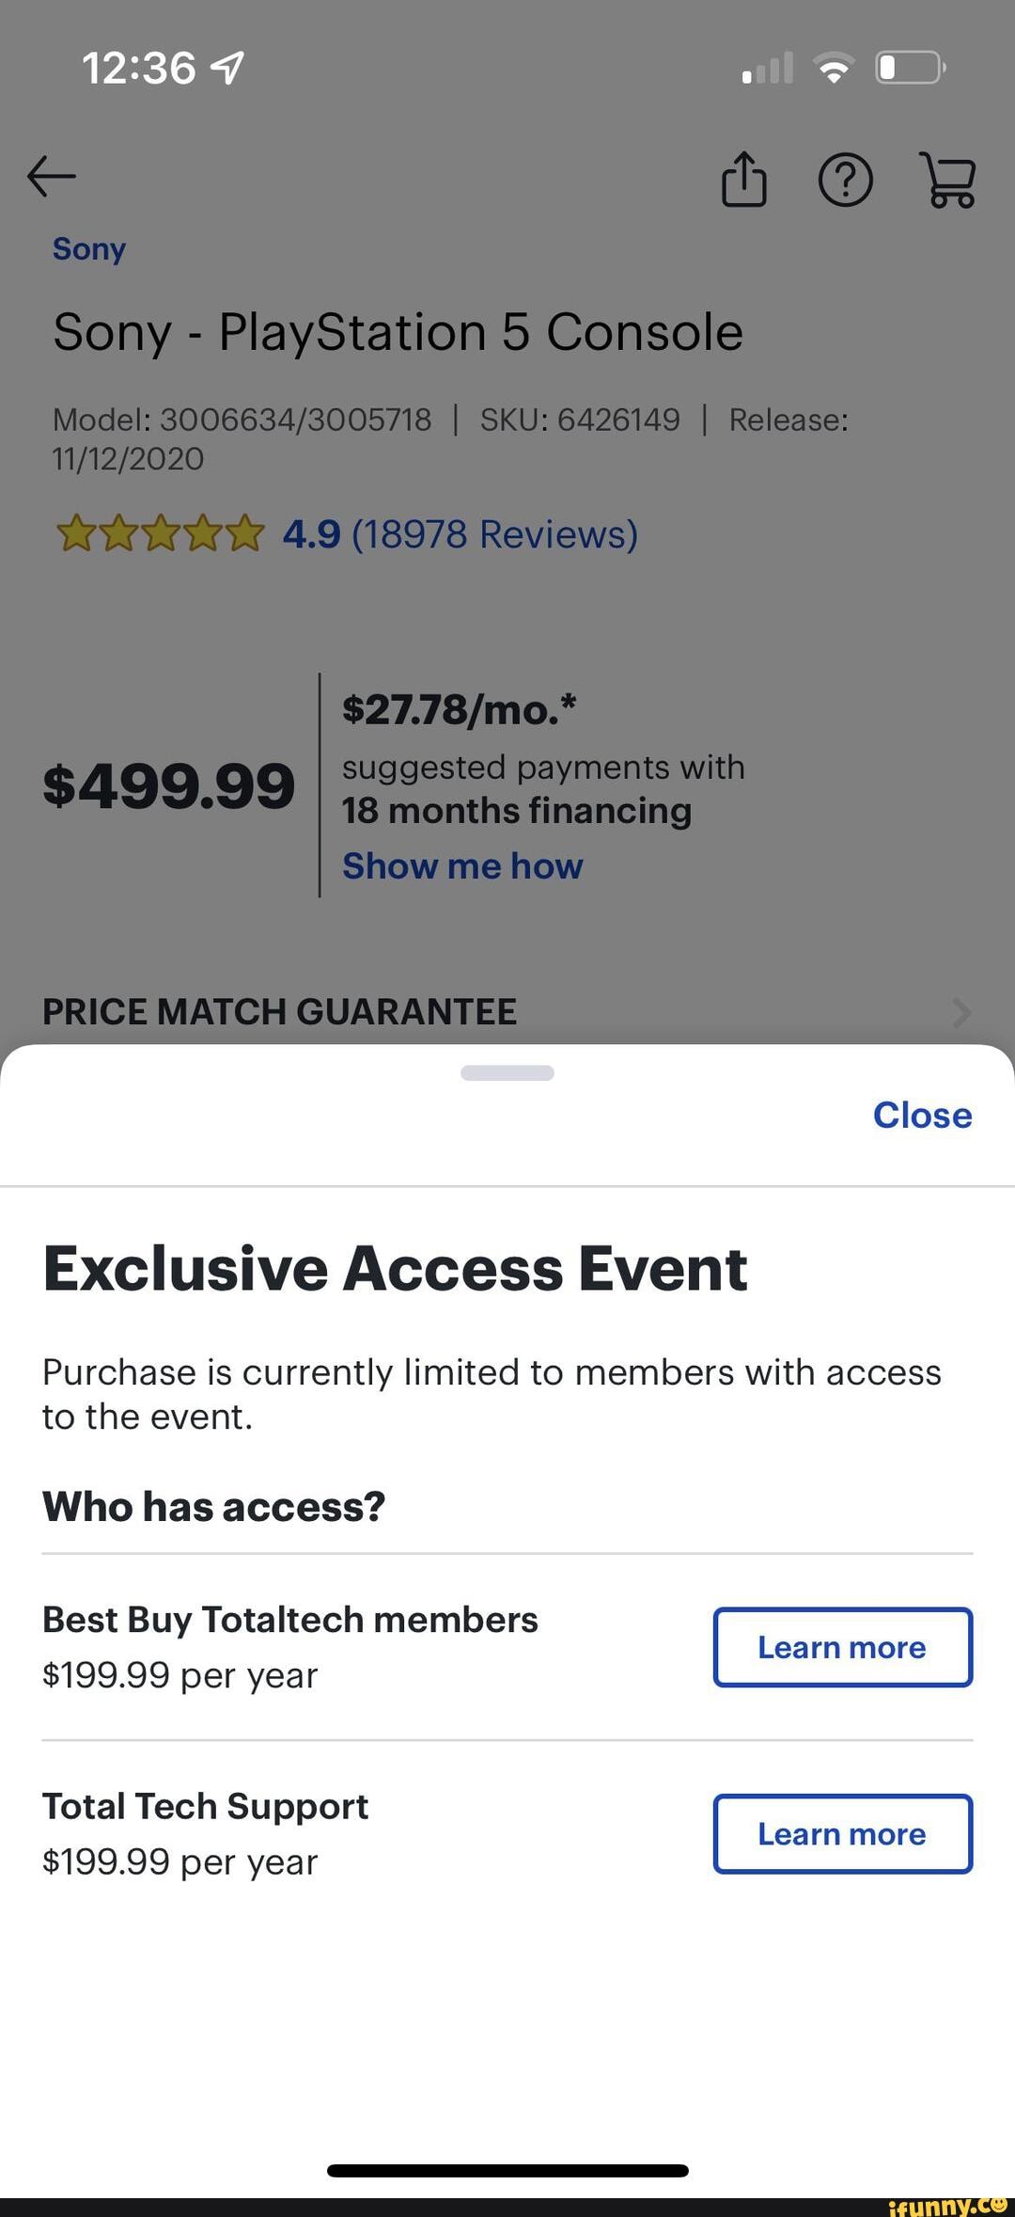Tap the five-star rating icons

point(160,534)
